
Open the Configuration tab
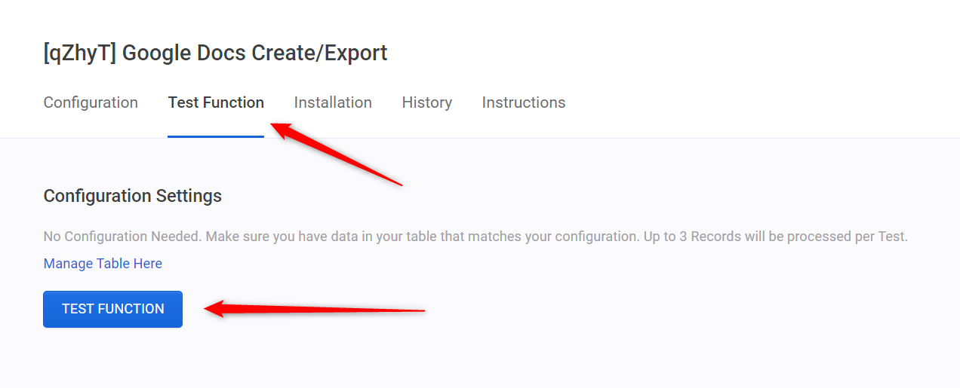[91, 102]
